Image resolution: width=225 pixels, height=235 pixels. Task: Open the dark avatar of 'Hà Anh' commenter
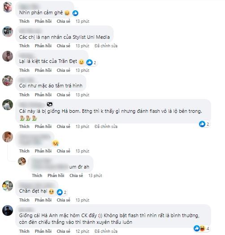pos(8,210)
